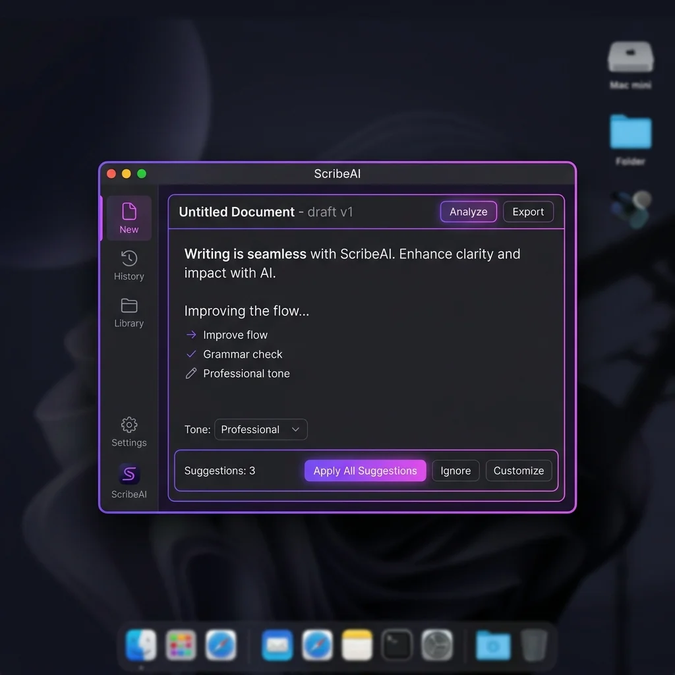This screenshot has height=675, width=675.
Task: Click the Untitled Document title
Action: pos(237,212)
